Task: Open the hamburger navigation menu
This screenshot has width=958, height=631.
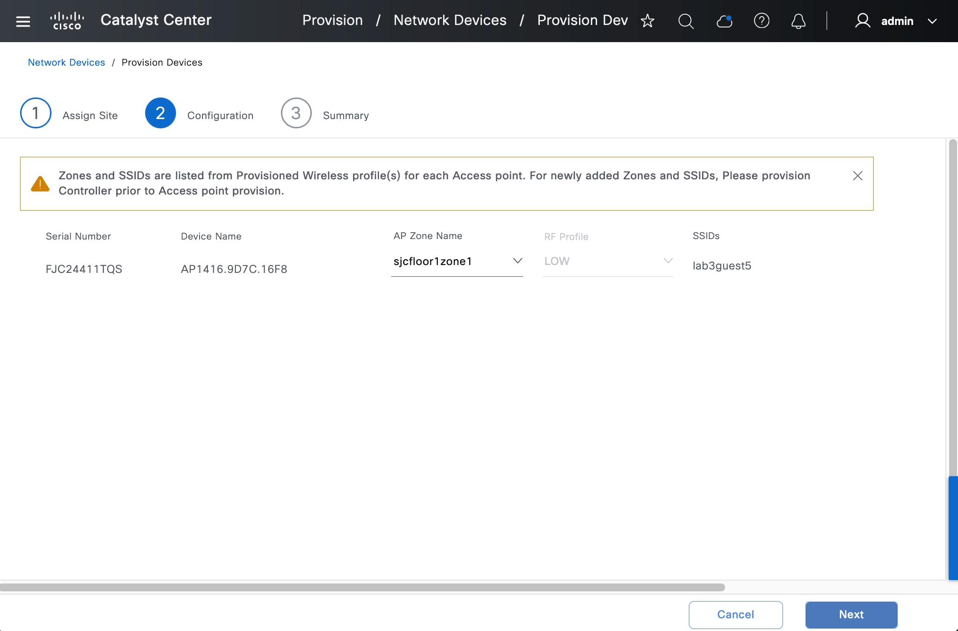Action: 23,21
